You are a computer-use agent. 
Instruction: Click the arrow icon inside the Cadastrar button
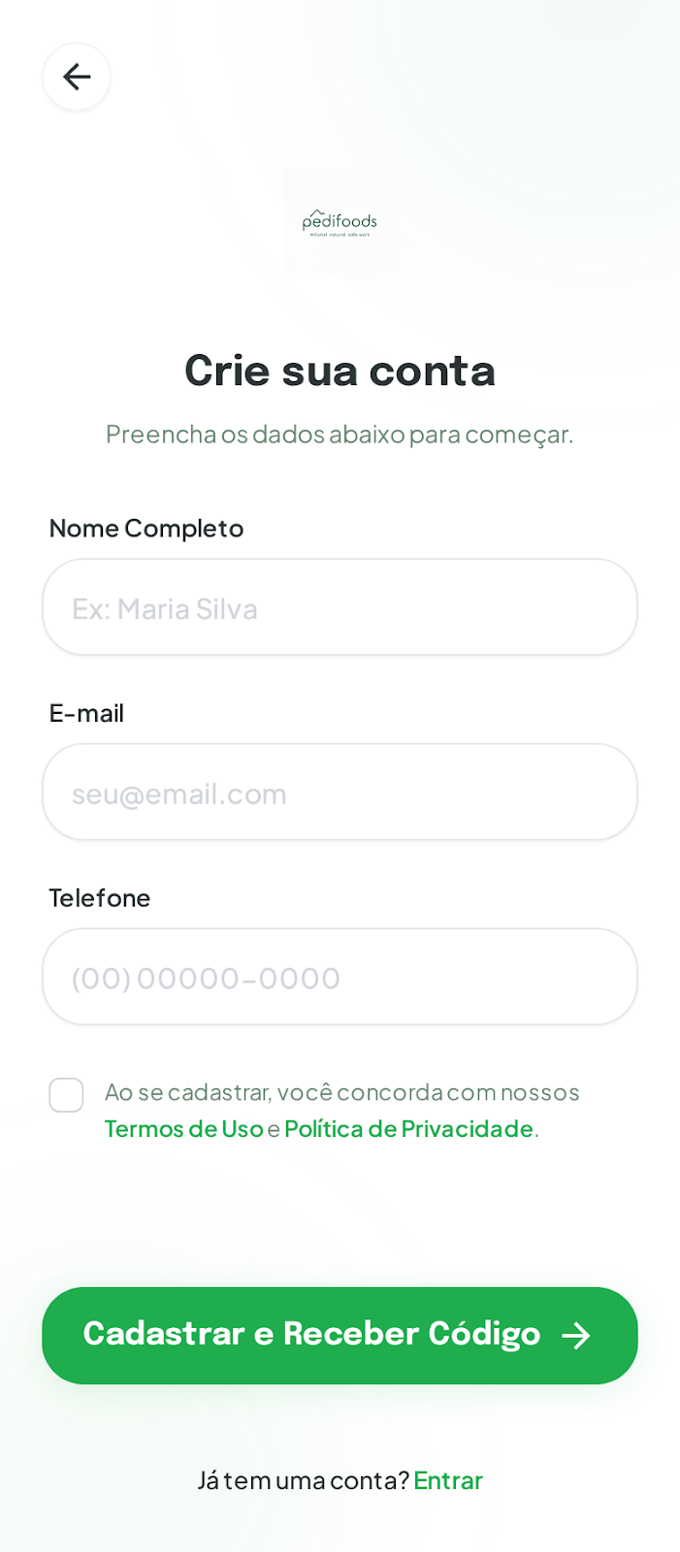point(576,1336)
